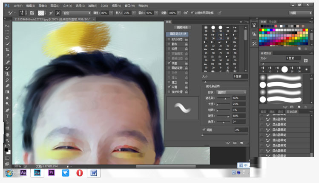Click brush 大小 size field 9像素
The width and height of the screenshot is (319, 183).
click(240, 77)
